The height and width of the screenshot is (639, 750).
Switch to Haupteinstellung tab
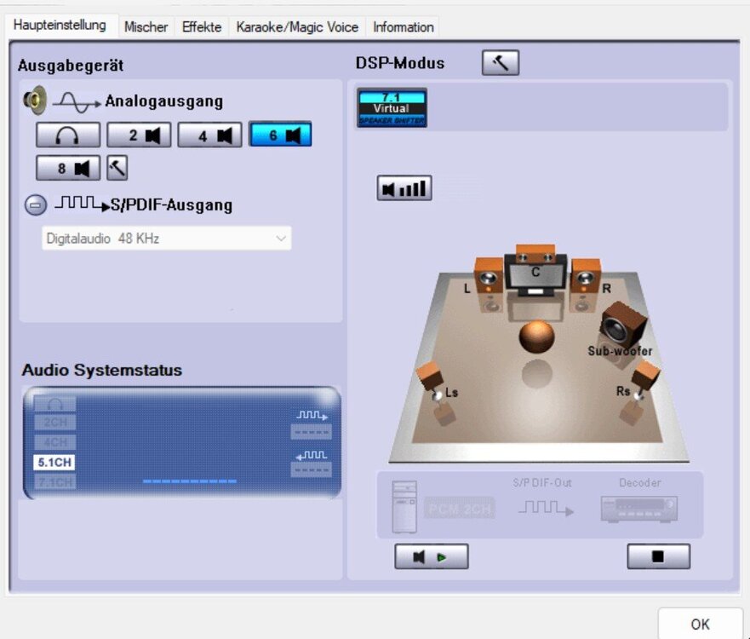click(60, 26)
